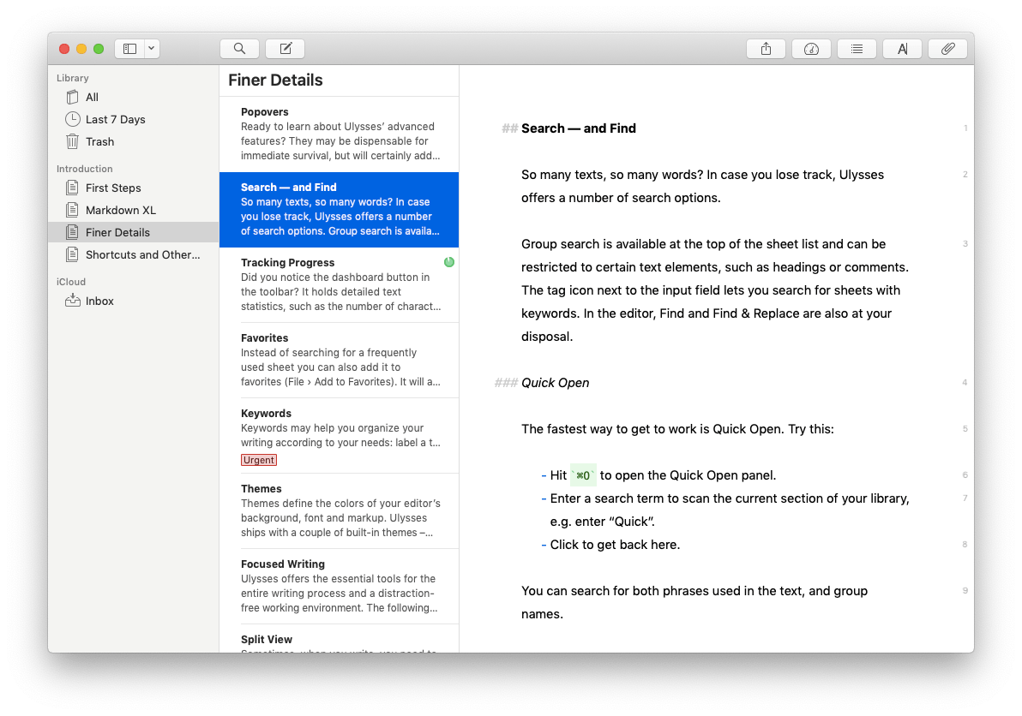Select the Finer Details group
1022x716 pixels.
point(133,232)
